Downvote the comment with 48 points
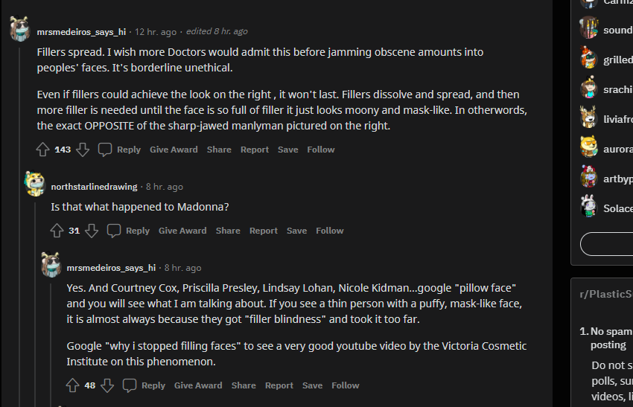The image size is (633, 407). (x=107, y=385)
